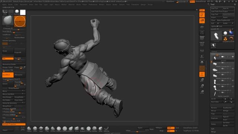
Task: Click the Frame icon on right shelf
Action: coord(202,32)
